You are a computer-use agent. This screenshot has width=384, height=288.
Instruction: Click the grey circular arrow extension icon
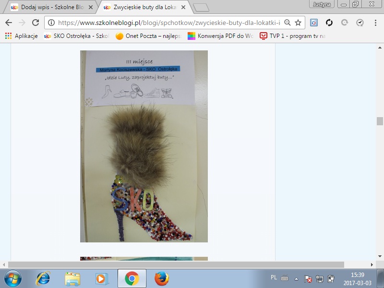coord(345,23)
